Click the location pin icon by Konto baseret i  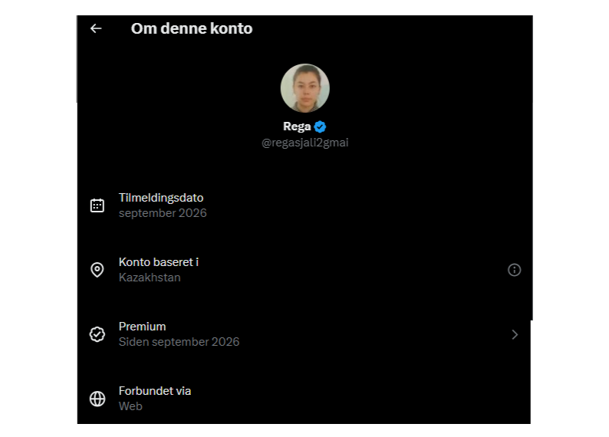click(x=97, y=270)
